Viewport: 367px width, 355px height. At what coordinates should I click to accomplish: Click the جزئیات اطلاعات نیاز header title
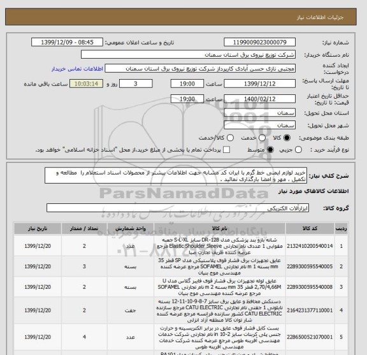320,18
